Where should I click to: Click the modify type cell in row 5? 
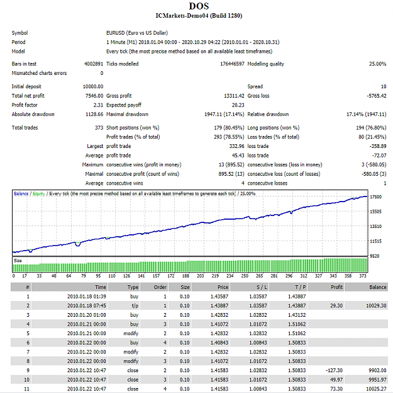click(131, 334)
